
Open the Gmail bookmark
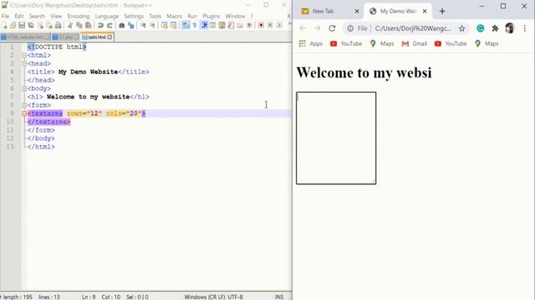click(x=415, y=43)
